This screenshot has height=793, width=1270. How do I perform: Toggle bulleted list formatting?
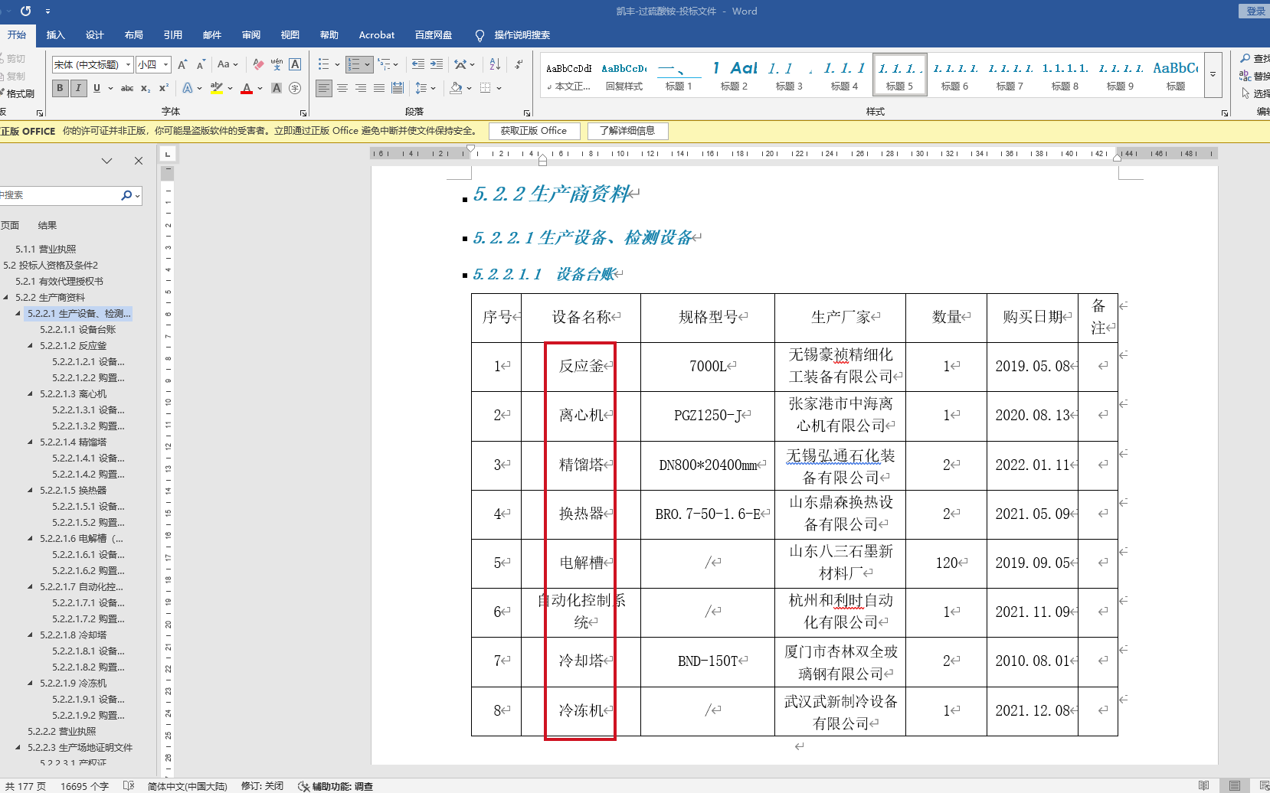pyautogui.click(x=324, y=65)
